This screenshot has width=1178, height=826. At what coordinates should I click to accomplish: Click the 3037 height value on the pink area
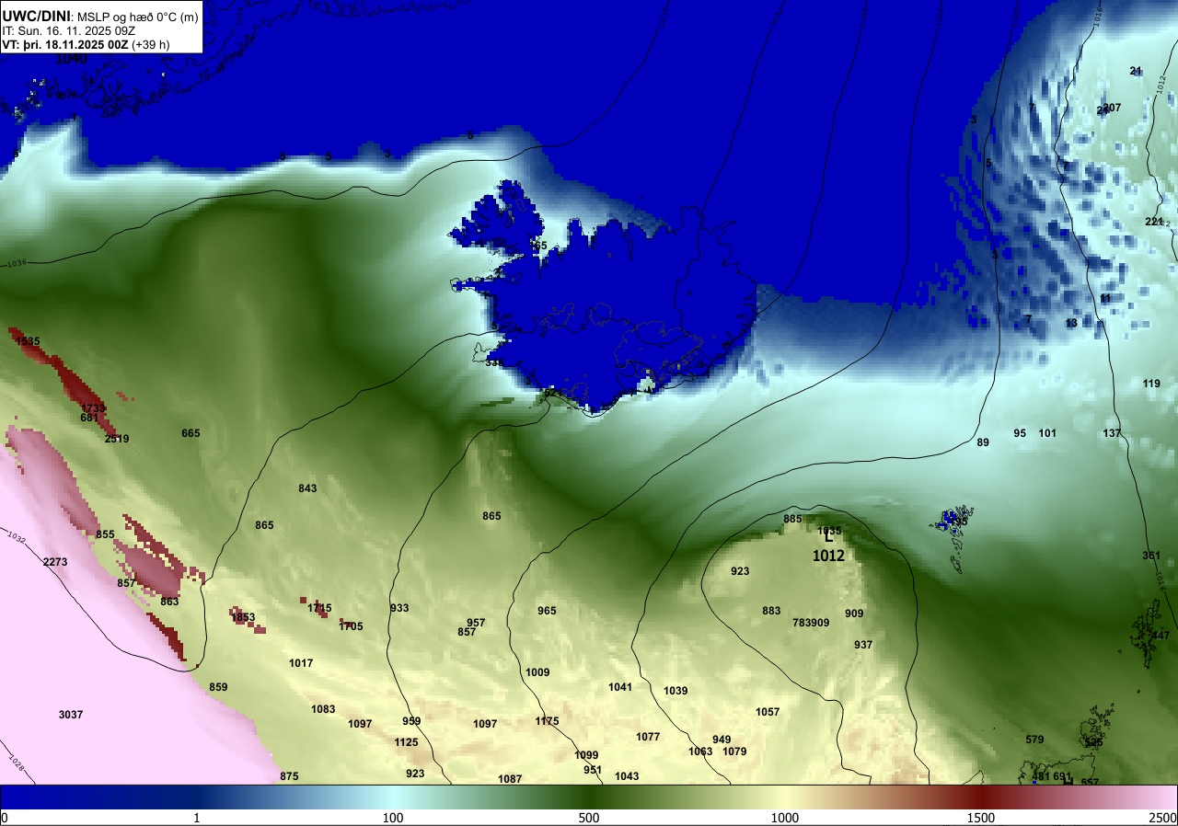(71, 715)
